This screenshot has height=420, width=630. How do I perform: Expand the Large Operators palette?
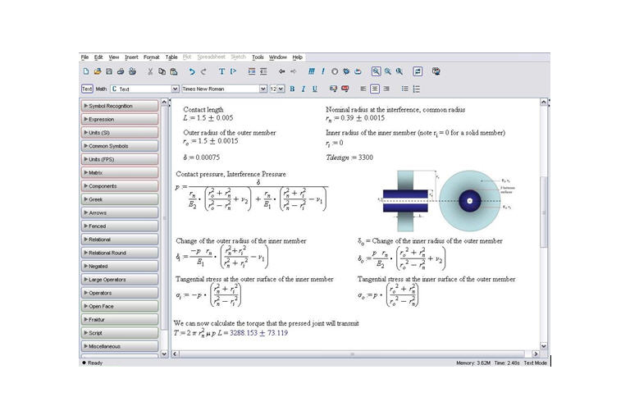120,280
